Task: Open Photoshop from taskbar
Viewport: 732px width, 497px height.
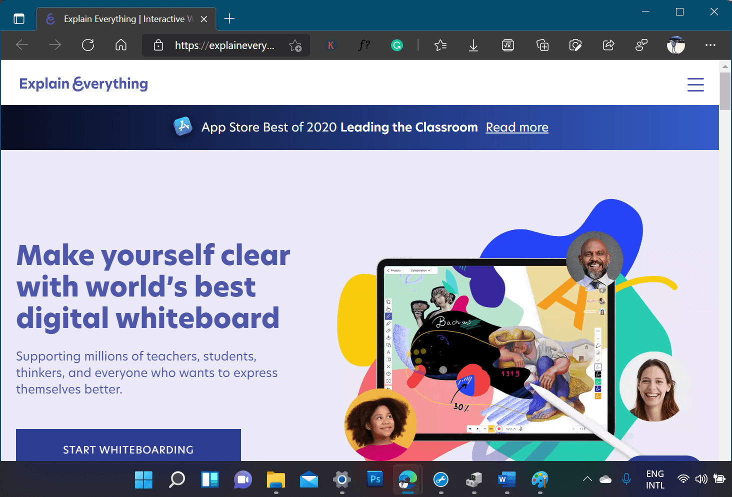Action: (375, 479)
